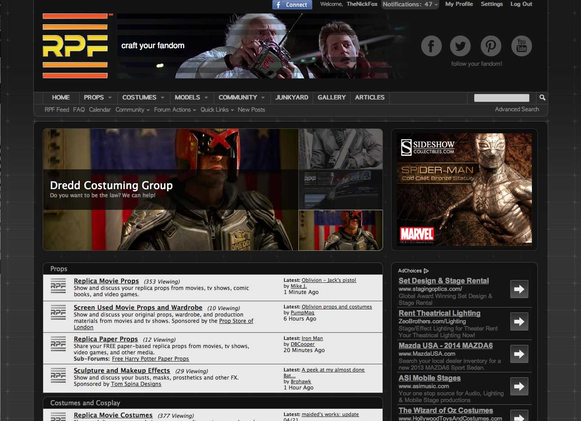
Task: Click the arrow next to Rent Theatrical Lighting
Action: coord(519,321)
